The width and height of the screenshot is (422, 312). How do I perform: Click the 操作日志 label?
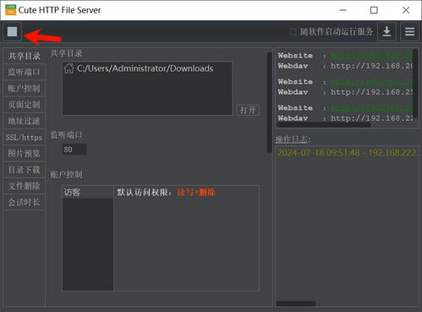293,140
